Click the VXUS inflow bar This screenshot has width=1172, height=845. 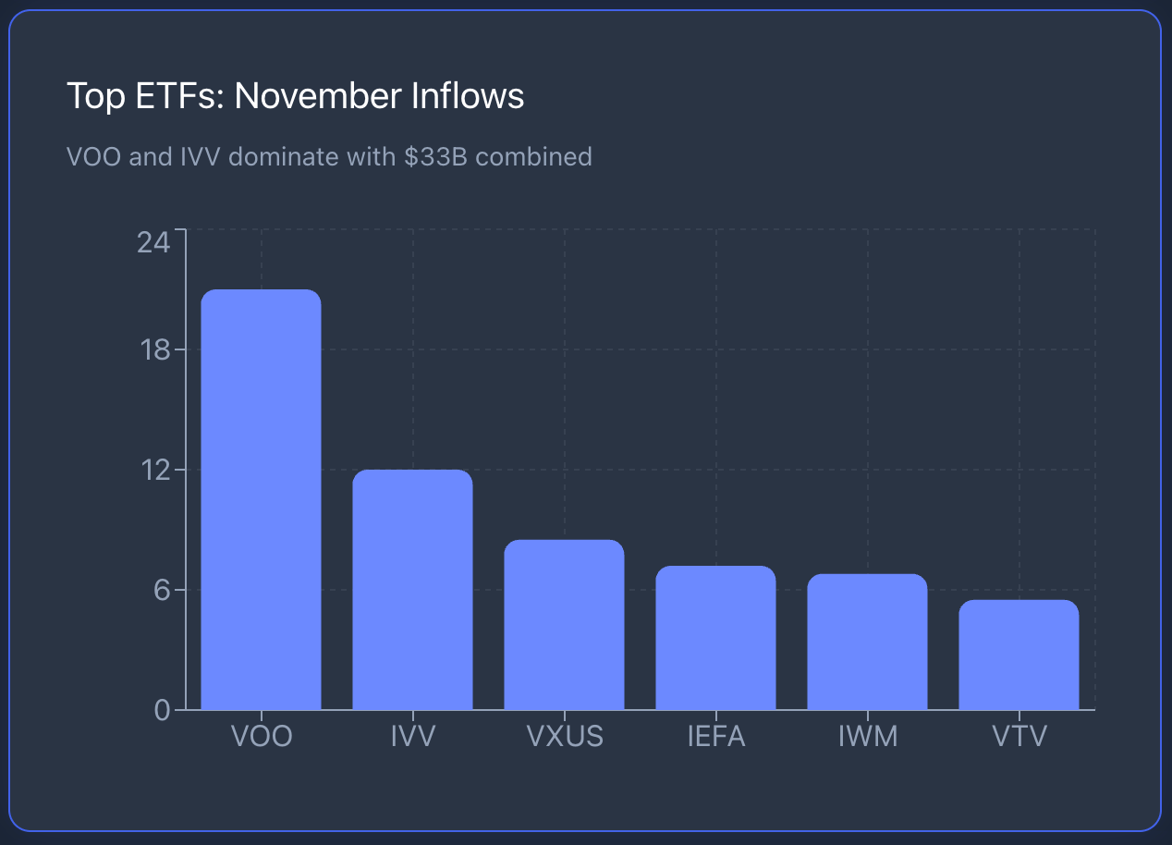(564, 625)
